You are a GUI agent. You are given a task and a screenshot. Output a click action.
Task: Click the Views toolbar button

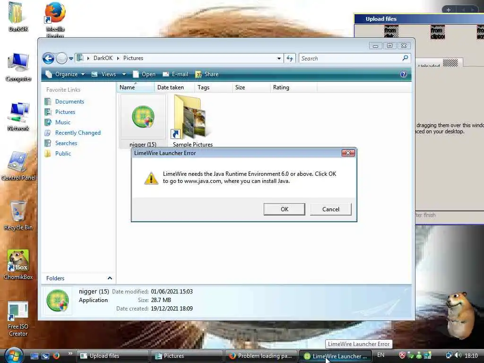(104, 74)
